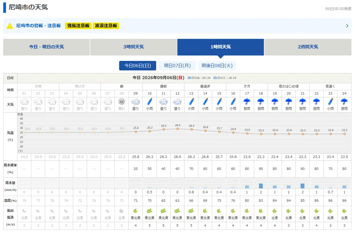355x233 pixels.
Task: Click the 0.7 rainfall amount value
Action: [x=330, y=192]
